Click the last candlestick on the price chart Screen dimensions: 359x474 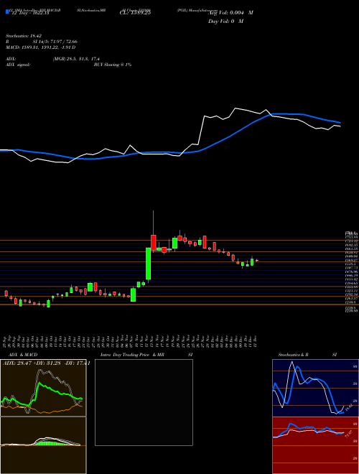[257, 260]
